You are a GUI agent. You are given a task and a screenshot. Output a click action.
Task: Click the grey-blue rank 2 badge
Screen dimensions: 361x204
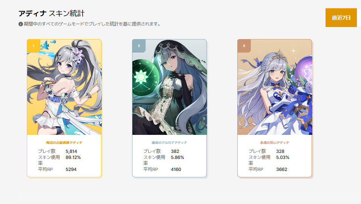click(139, 46)
